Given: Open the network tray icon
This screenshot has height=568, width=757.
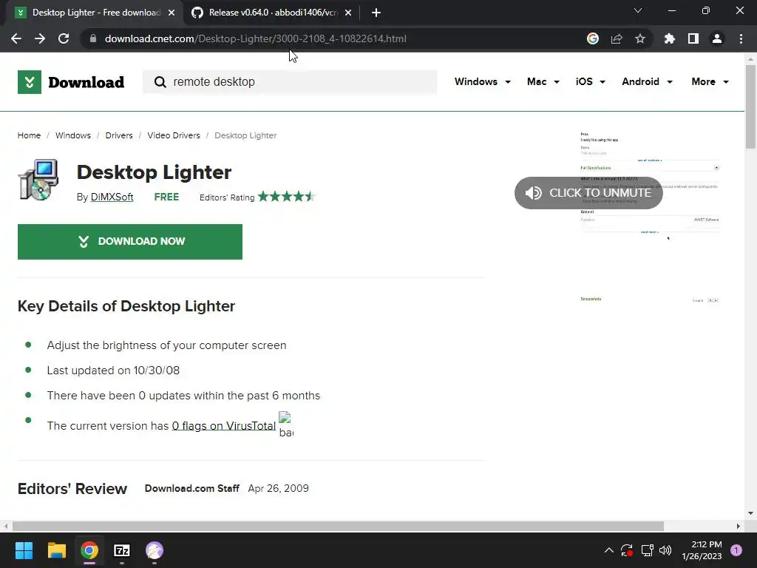Looking at the screenshot, I should point(647,550).
